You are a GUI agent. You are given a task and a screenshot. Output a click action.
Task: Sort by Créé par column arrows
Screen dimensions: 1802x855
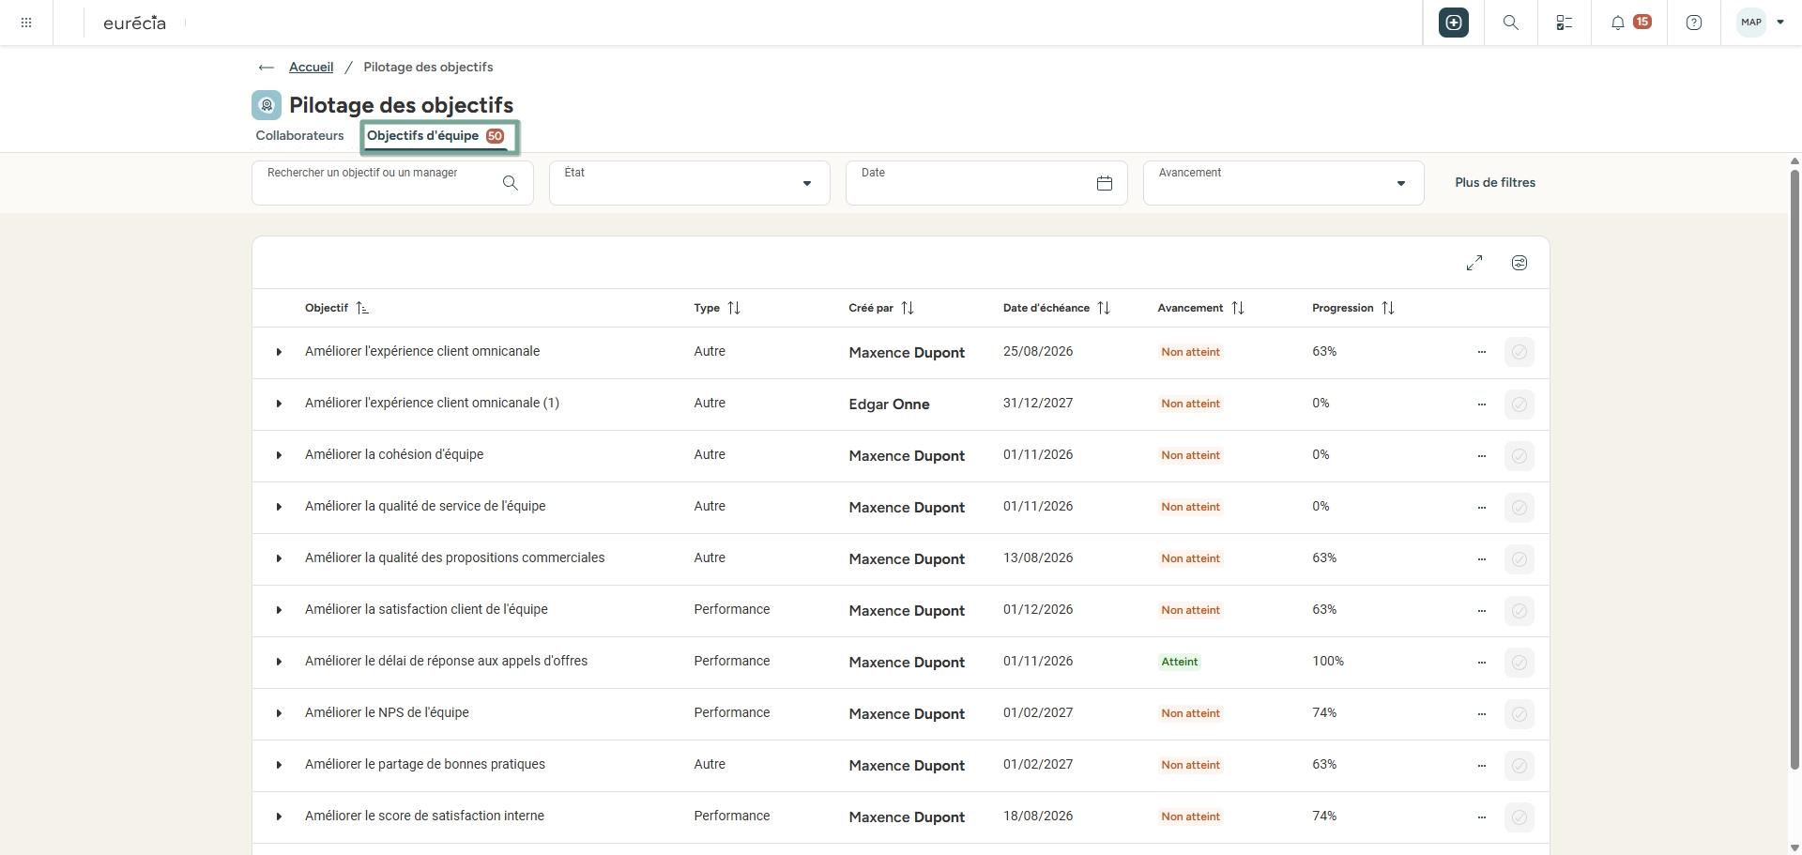click(x=908, y=308)
